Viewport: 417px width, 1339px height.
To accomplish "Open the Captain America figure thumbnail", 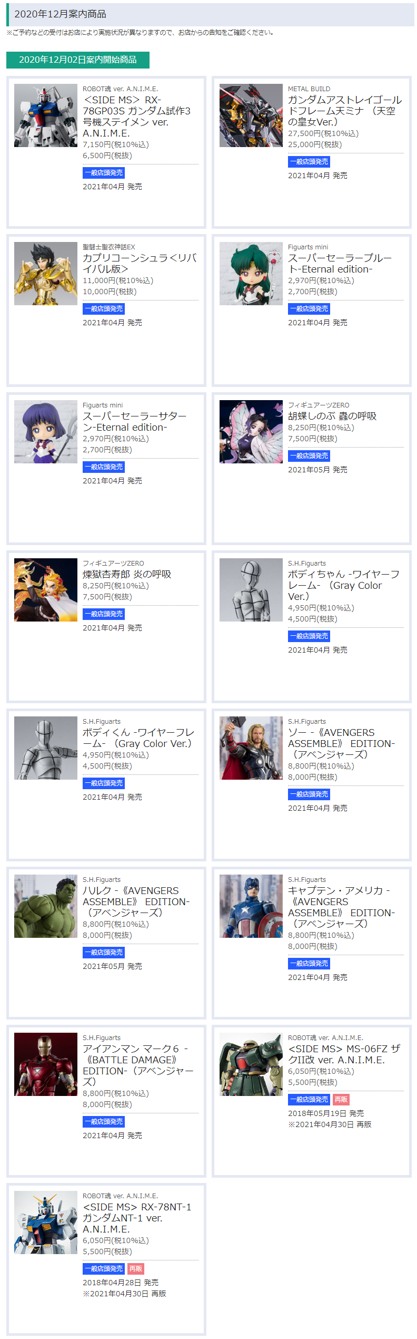I will point(251,906).
